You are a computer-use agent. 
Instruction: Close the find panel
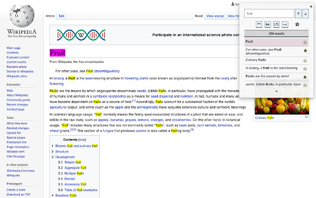pyautogui.click(x=311, y=5)
